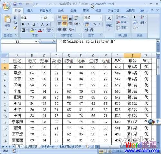This screenshot has height=154, width=161.
Task: Apply cell borders button
Action: pyautogui.click(x=23, y=30)
